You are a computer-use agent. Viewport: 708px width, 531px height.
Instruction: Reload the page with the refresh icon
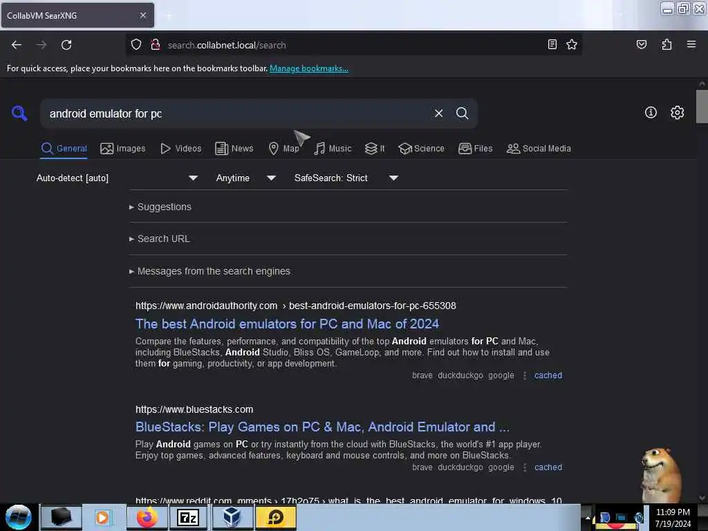66,45
